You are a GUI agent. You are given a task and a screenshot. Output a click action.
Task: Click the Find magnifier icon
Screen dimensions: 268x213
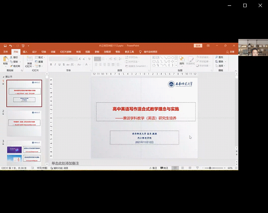[x=217, y=57]
